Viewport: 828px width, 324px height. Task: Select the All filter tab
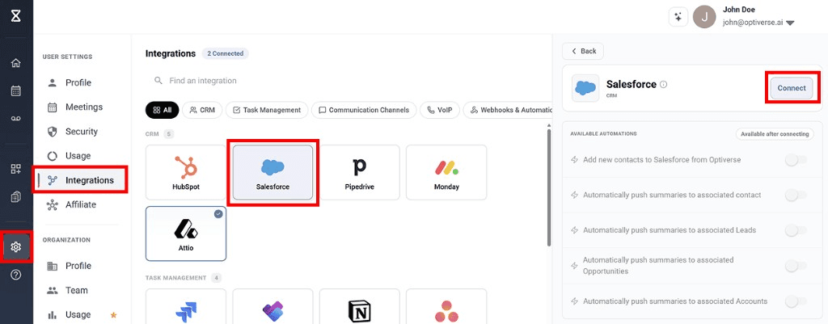(162, 110)
